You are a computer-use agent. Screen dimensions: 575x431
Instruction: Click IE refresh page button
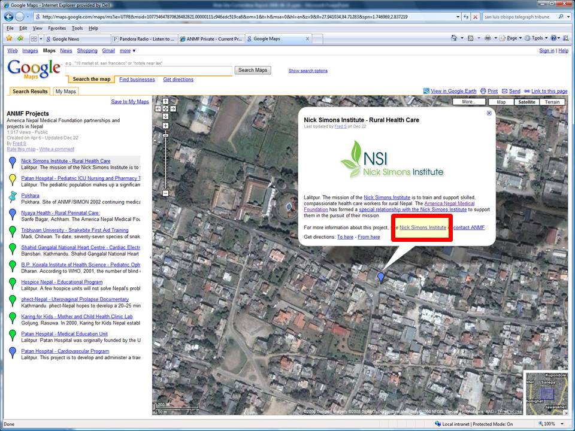coord(466,17)
